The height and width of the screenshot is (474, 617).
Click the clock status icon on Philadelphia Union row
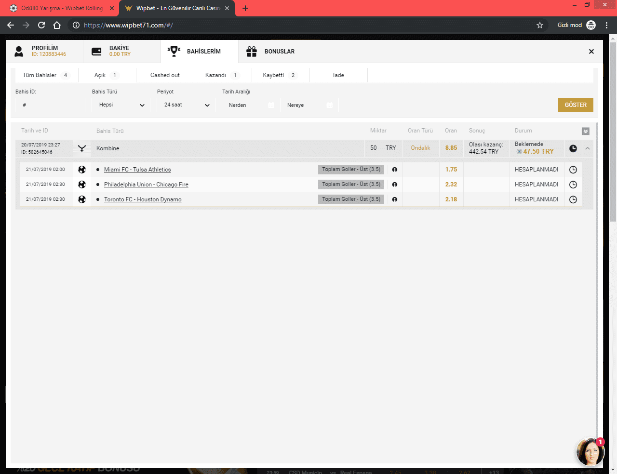[573, 184]
